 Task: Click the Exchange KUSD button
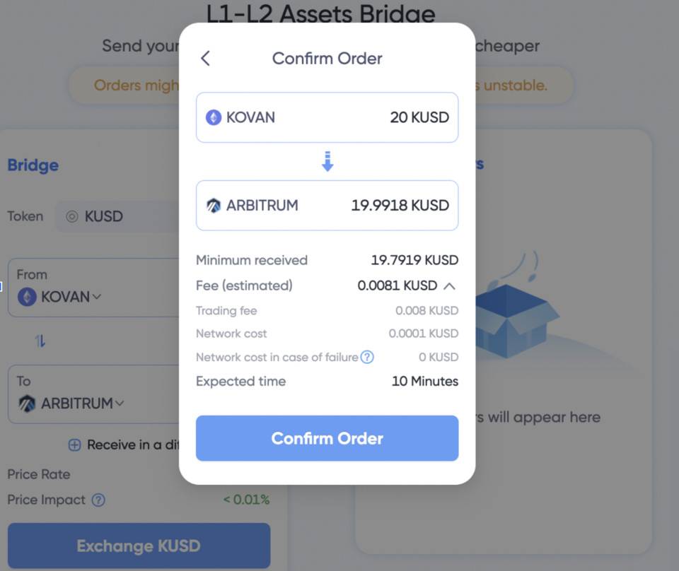(x=139, y=546)
